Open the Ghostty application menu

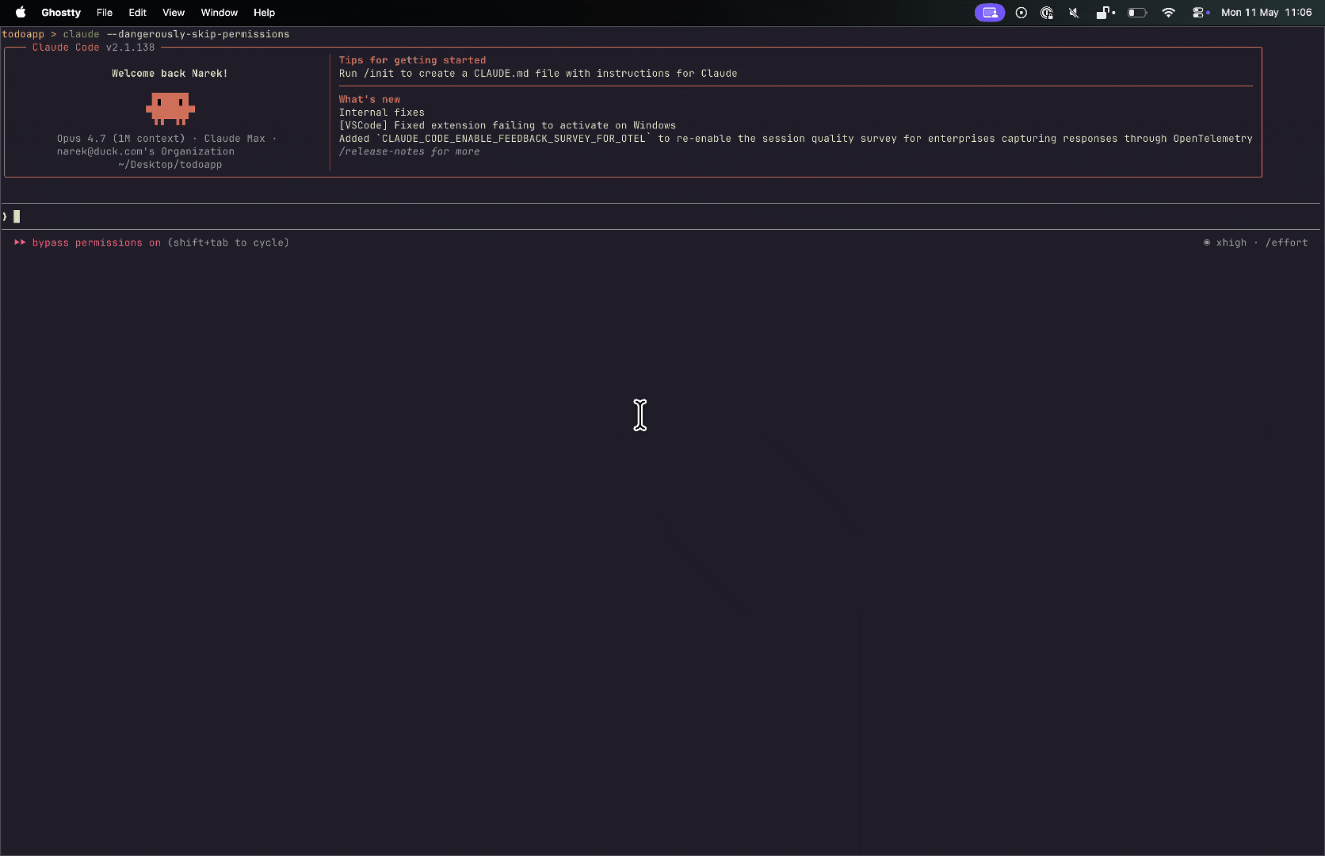pos(61,13)
